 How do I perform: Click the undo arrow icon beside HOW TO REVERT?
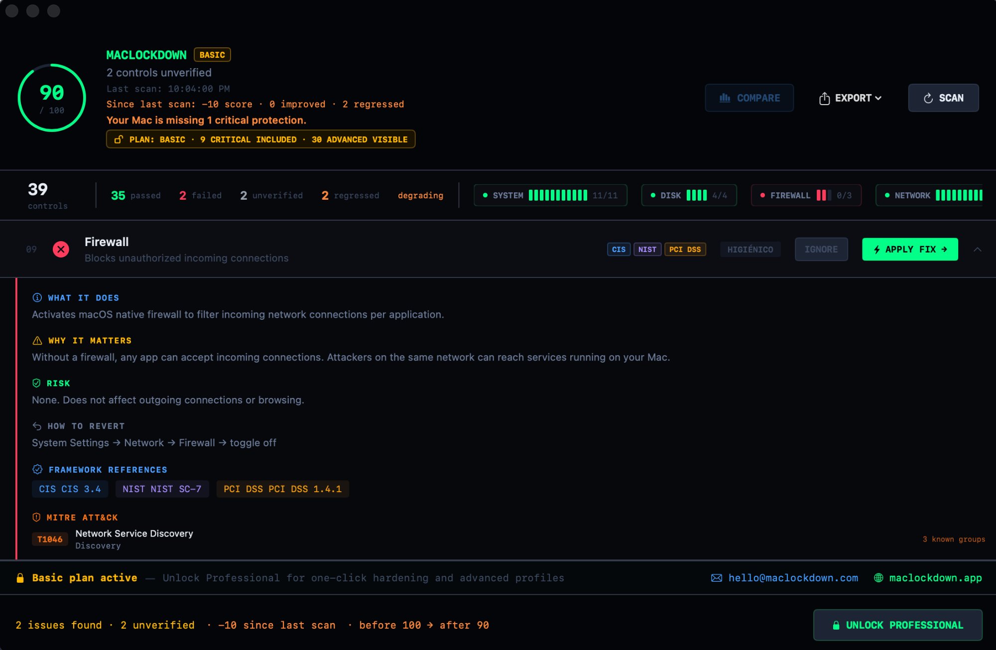pyautogui.click(x=37, y=426)
